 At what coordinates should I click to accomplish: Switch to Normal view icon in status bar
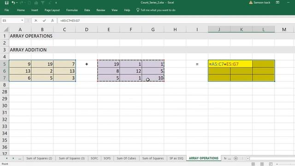pyautogui.click(x=253, y=164)
